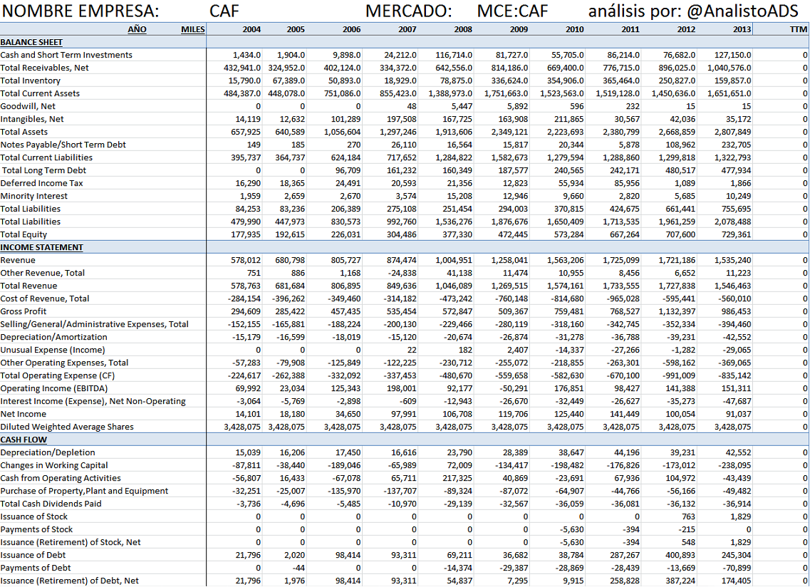Viewport: 810px width, 587px height.
Task: Select the Minority Interest row label
Action: pyautogui.click(x=33, y=196)
